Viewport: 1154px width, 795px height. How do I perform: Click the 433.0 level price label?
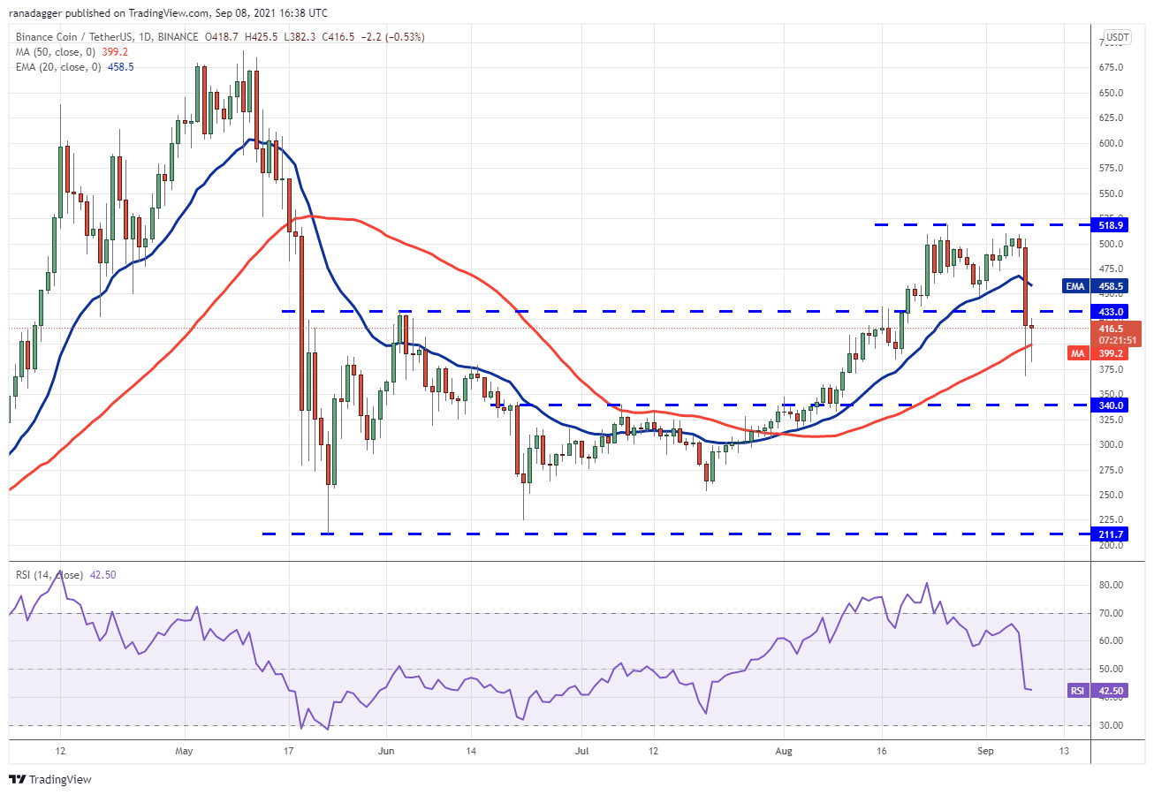1112,312
